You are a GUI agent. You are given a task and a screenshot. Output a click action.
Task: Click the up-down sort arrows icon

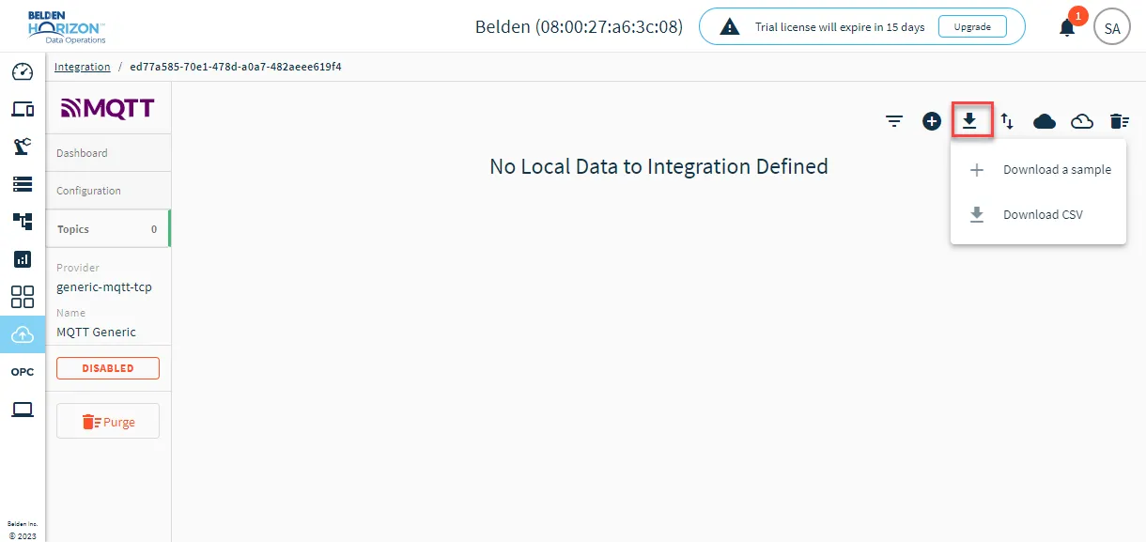(1007, 121)
